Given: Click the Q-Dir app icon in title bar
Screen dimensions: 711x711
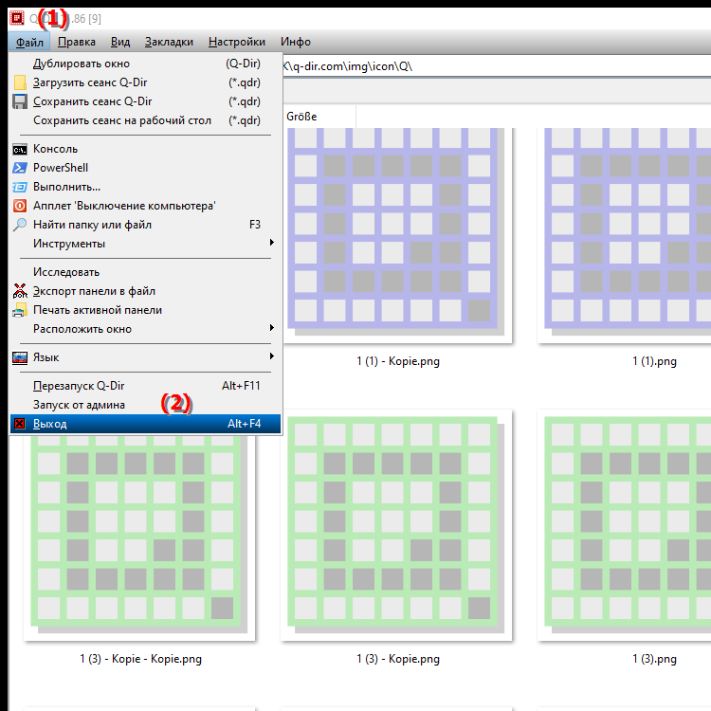Looking at the screenshot, I should click(17, 18).
